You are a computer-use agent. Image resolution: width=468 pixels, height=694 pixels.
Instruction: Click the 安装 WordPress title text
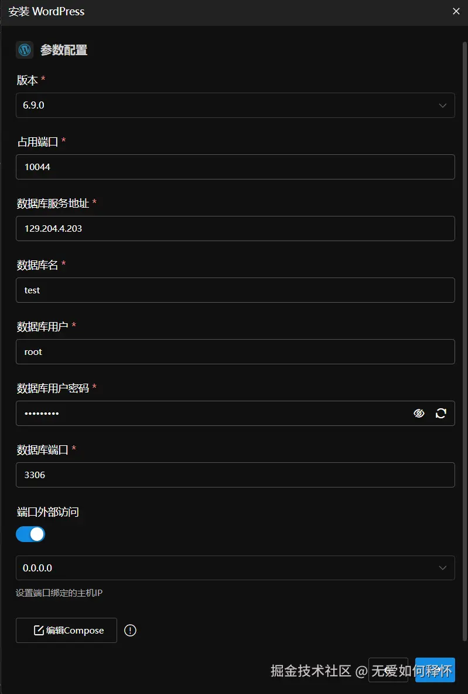pyautogui.click(x=47, y=12)
